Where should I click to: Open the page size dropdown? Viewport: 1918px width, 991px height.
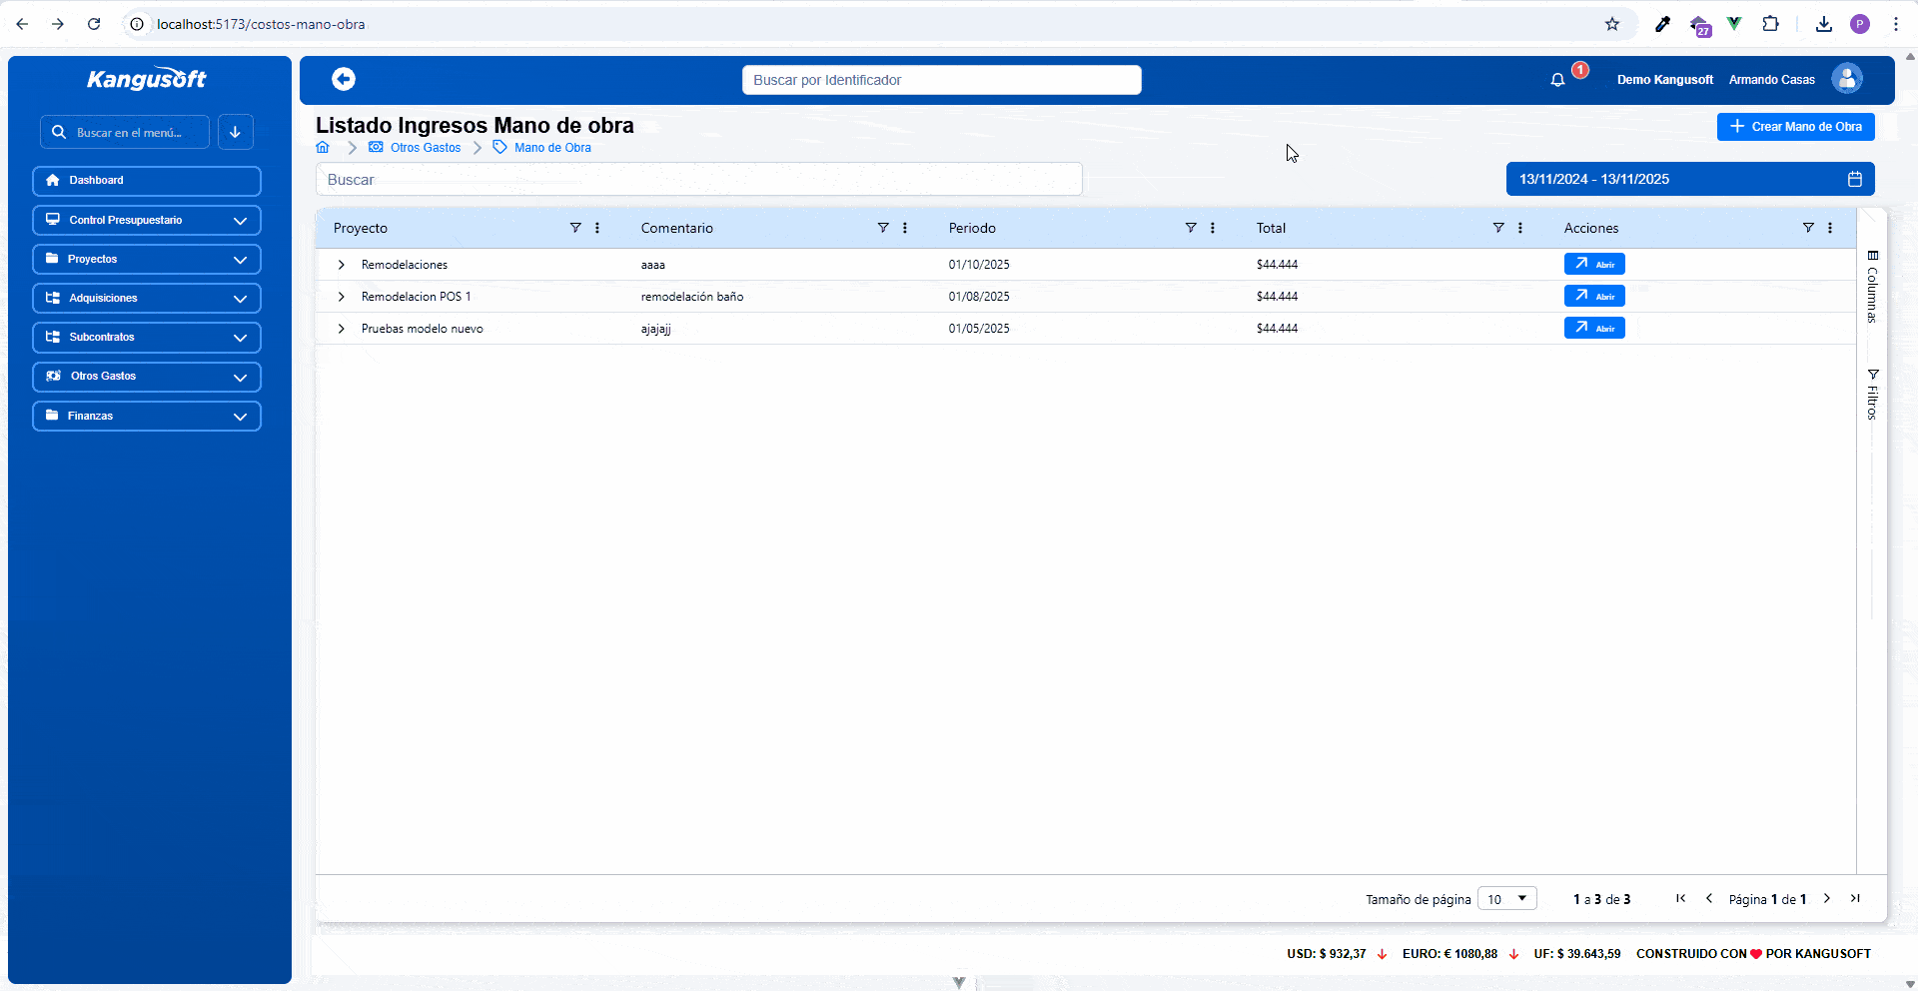click(x=1506, y=899)
